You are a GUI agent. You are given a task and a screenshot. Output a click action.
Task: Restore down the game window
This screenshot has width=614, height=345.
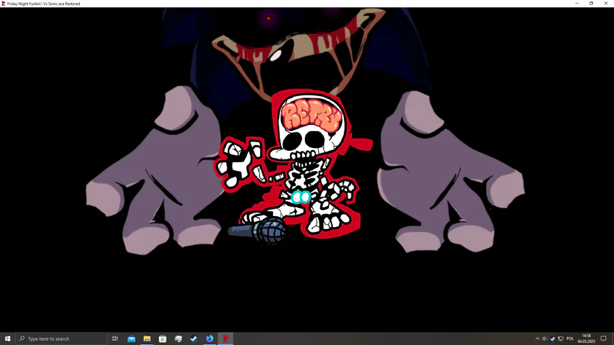point(591,3)
